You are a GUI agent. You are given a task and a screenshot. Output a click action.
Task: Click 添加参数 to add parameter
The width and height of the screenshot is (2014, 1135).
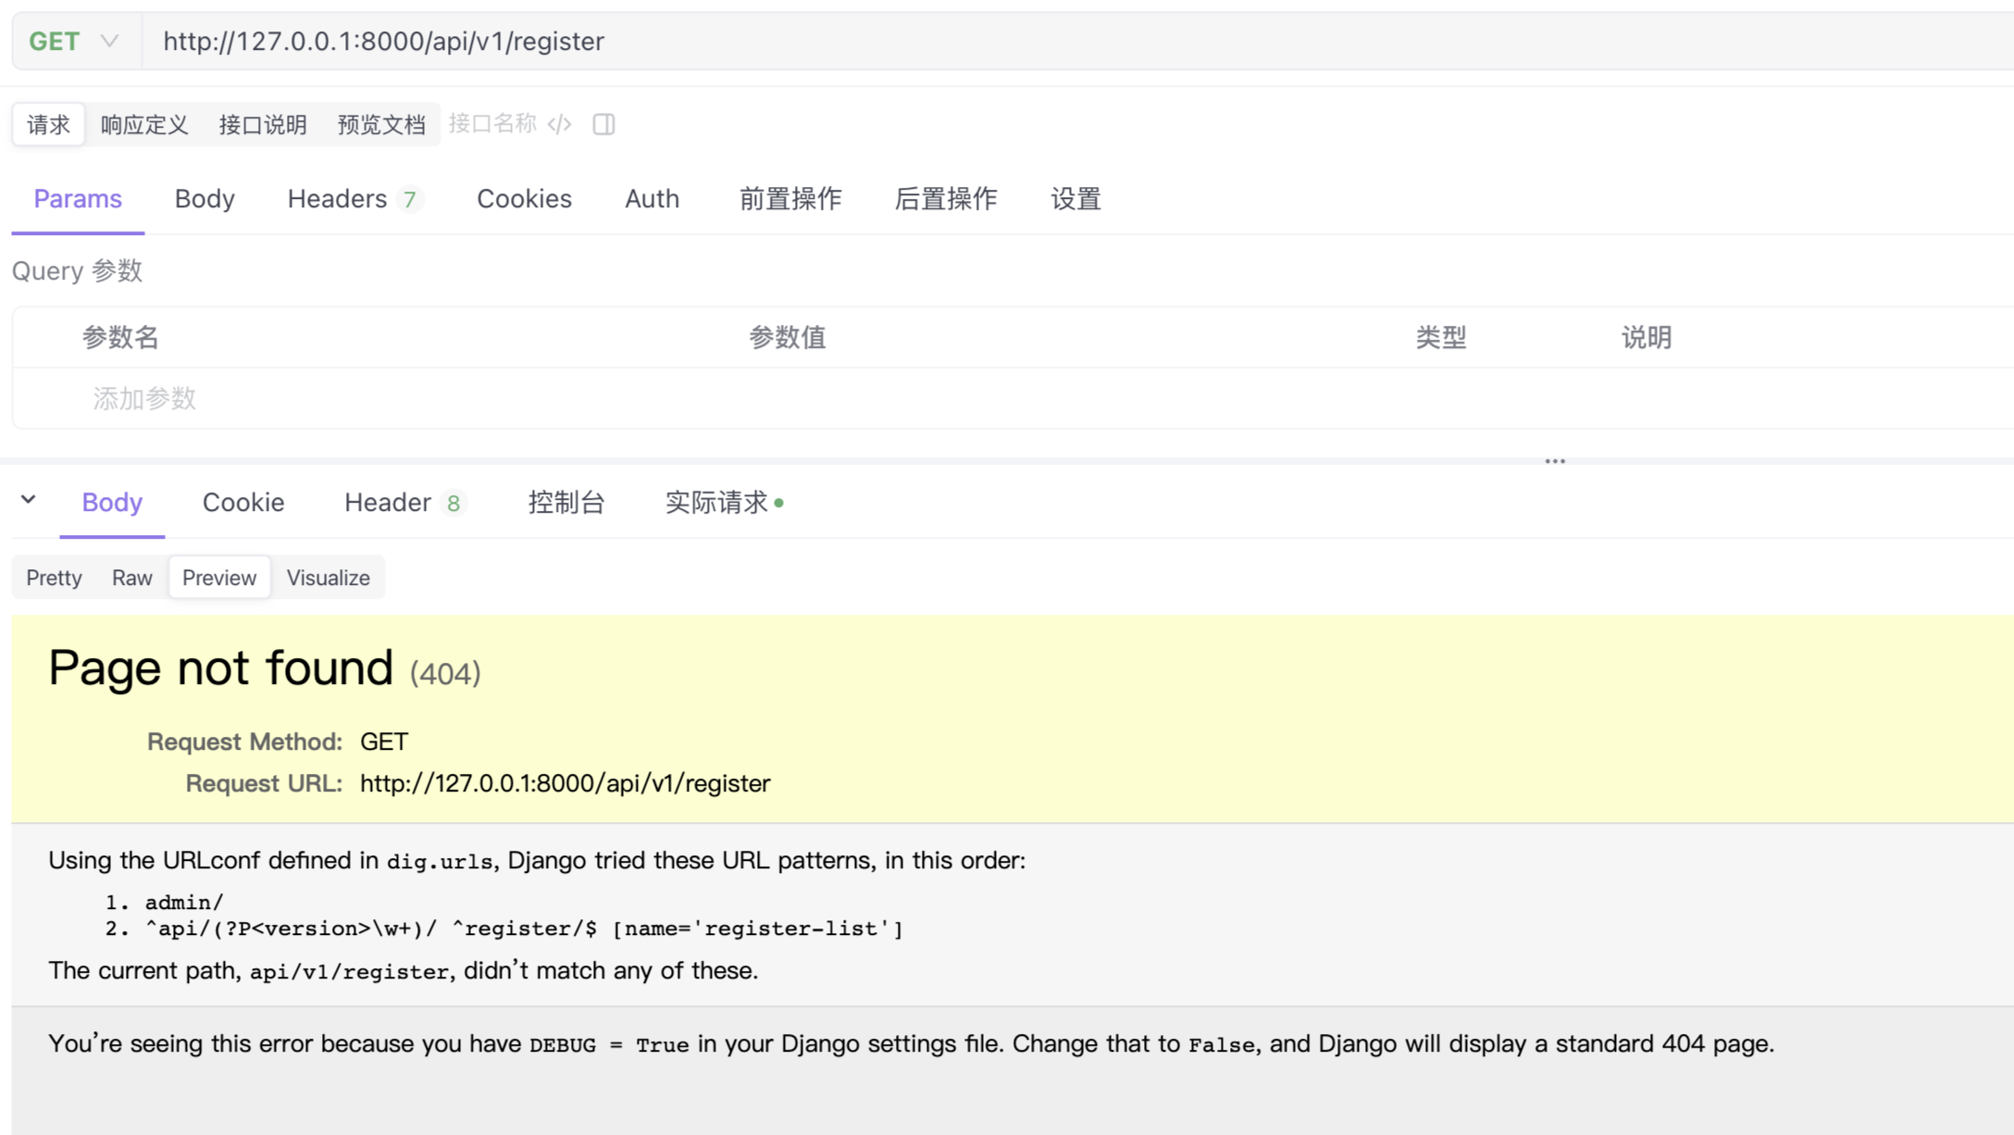144,399
